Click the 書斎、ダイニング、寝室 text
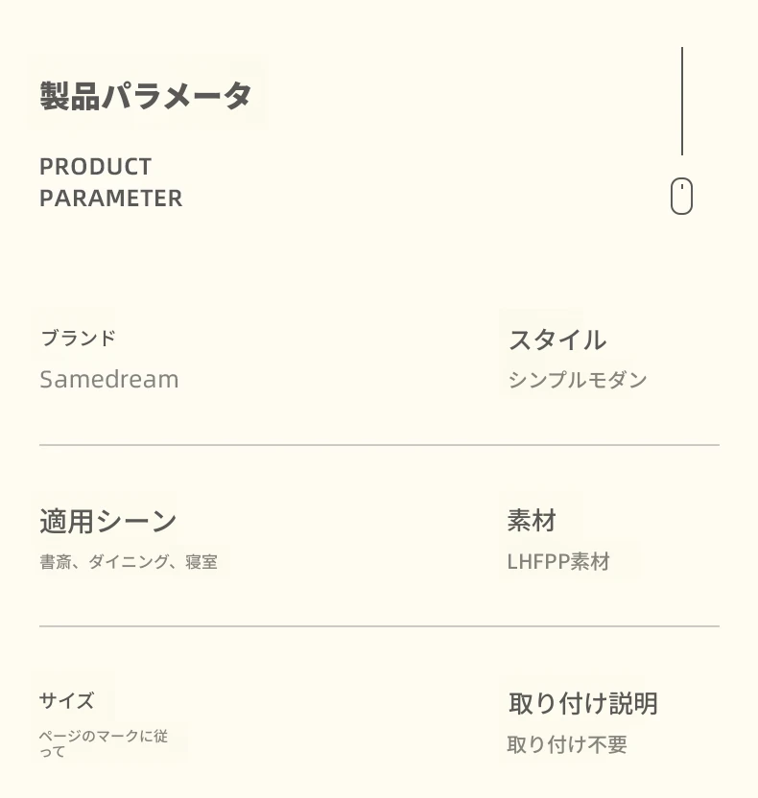 coord(129,562)
